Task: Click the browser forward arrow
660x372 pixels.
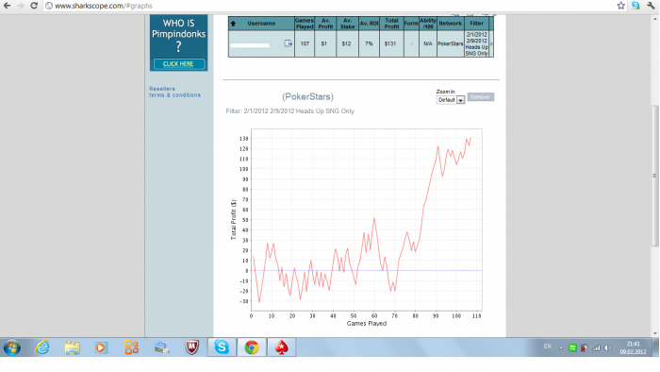Action: 20,6
